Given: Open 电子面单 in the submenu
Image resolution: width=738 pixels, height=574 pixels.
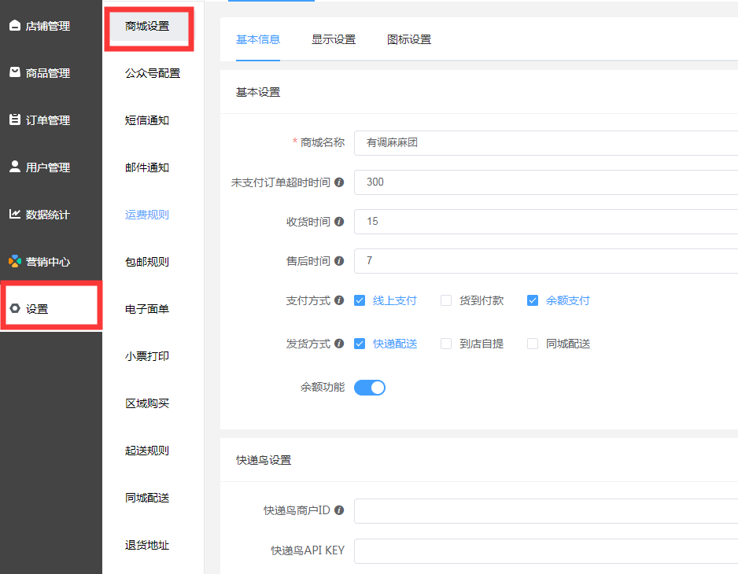Looking at the screenshot, I should point(147,309).
